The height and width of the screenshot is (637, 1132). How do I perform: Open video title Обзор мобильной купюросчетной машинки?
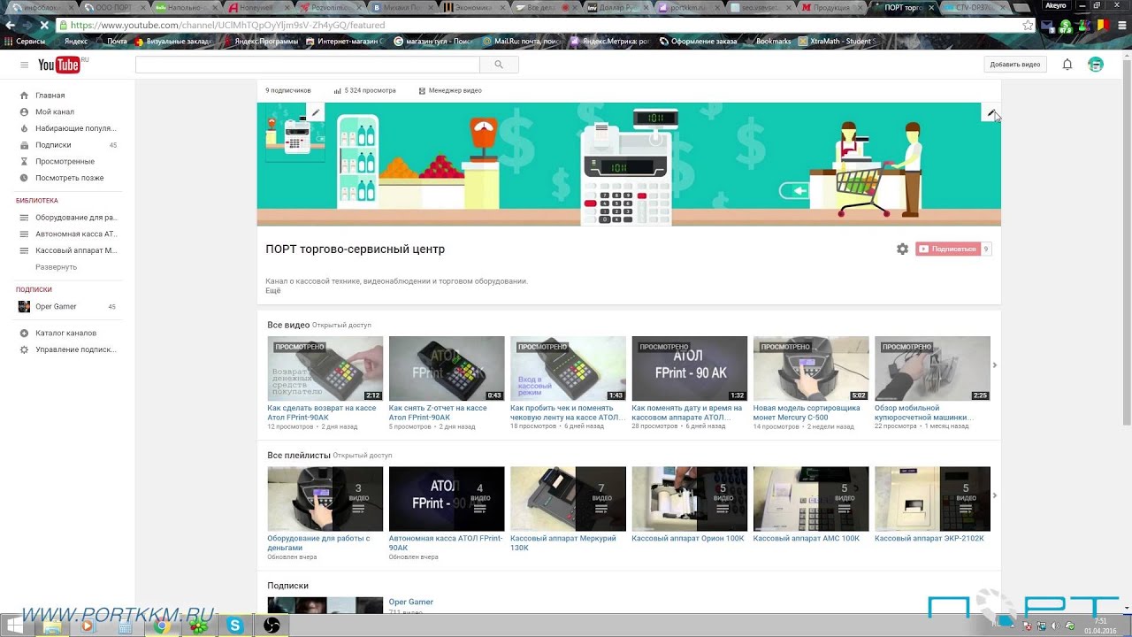click(924, 412)
